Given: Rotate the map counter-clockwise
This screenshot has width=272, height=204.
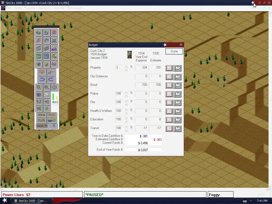Looking at the screenshot, I should point(42,80).
